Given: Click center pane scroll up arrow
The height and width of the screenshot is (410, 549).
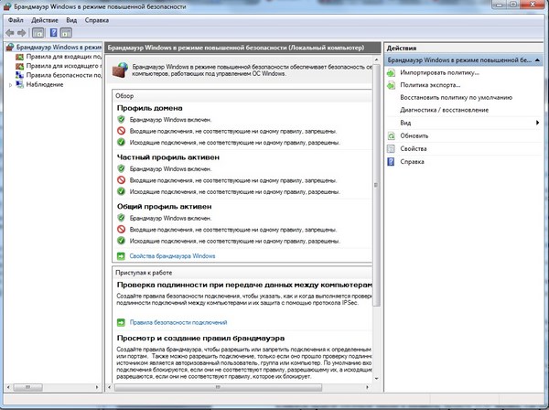Looking at the screenshot, I should [376, 60].
